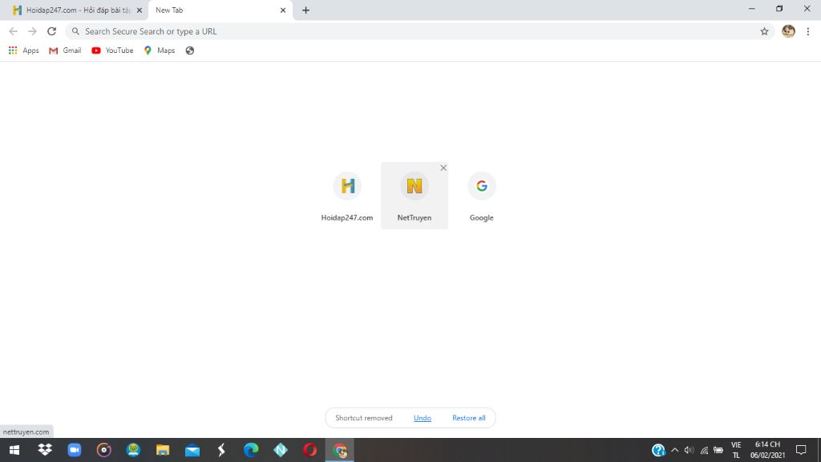The width and height of the screenshot is (821, 462).
Task: Open the Google shortcut tile
Action: click(x=481, y=196)
